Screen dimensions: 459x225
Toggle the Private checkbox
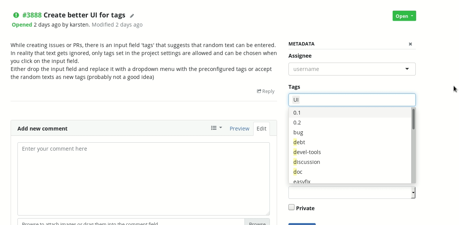[x=291, y=207]
